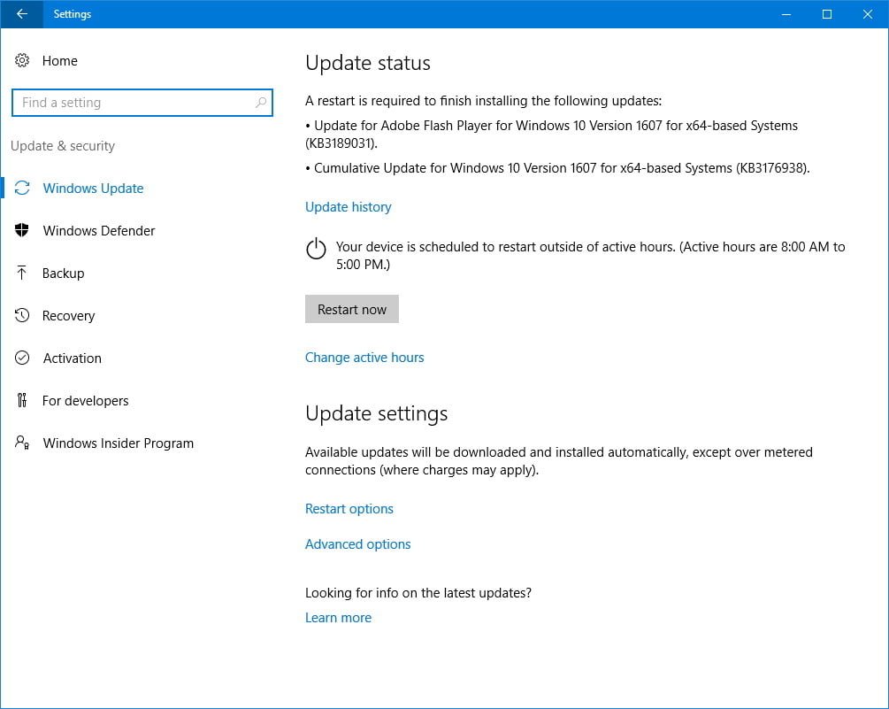889x709 pixels.
Task: Click the Change active hours link
Action: point(364,358)
